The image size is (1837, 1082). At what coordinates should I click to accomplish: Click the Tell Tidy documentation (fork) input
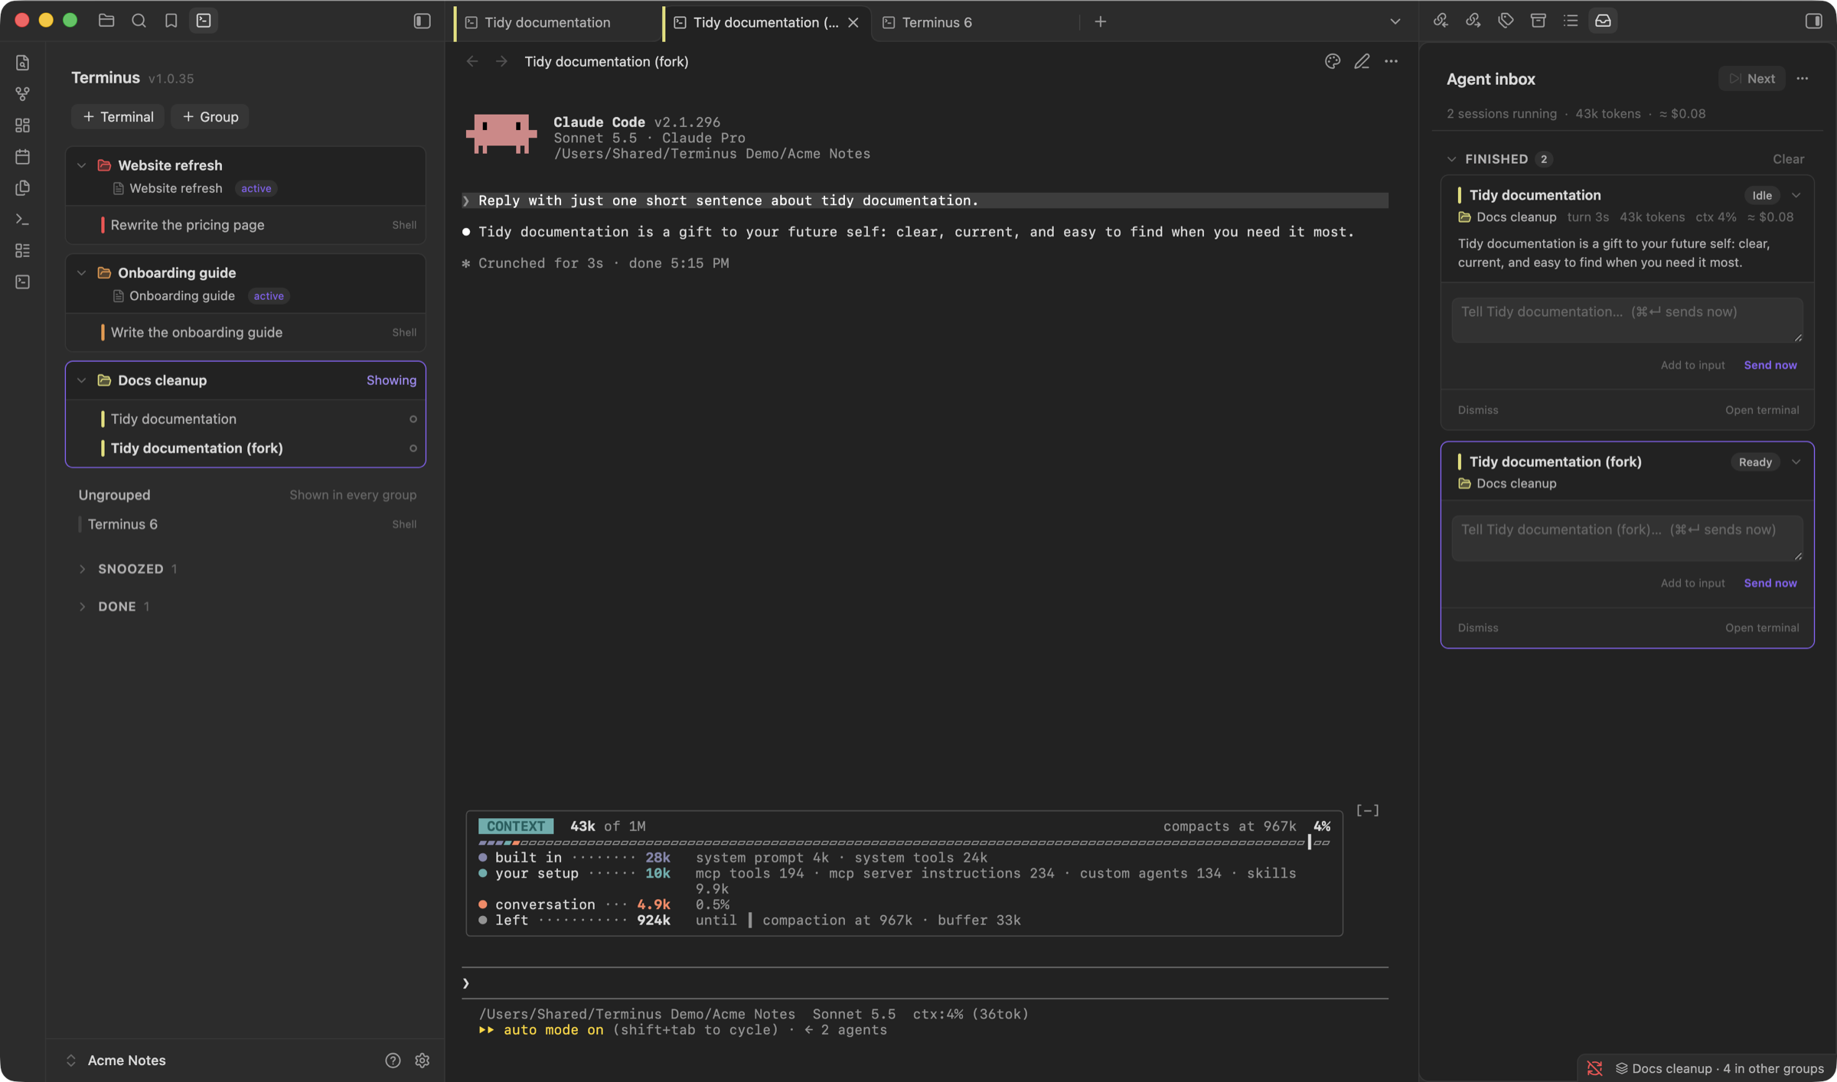pos(1627,537)
